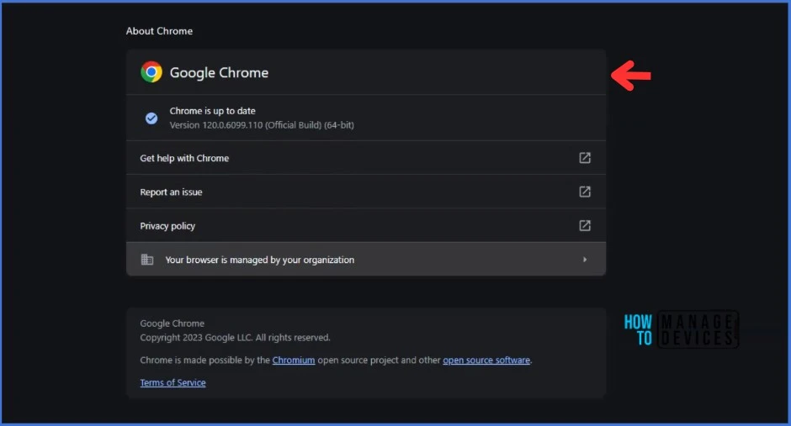The width and height of the screenshot is (791, 426).
Task: Select the Version 120.0.6099.110 text
Action: tap(262, 125)
